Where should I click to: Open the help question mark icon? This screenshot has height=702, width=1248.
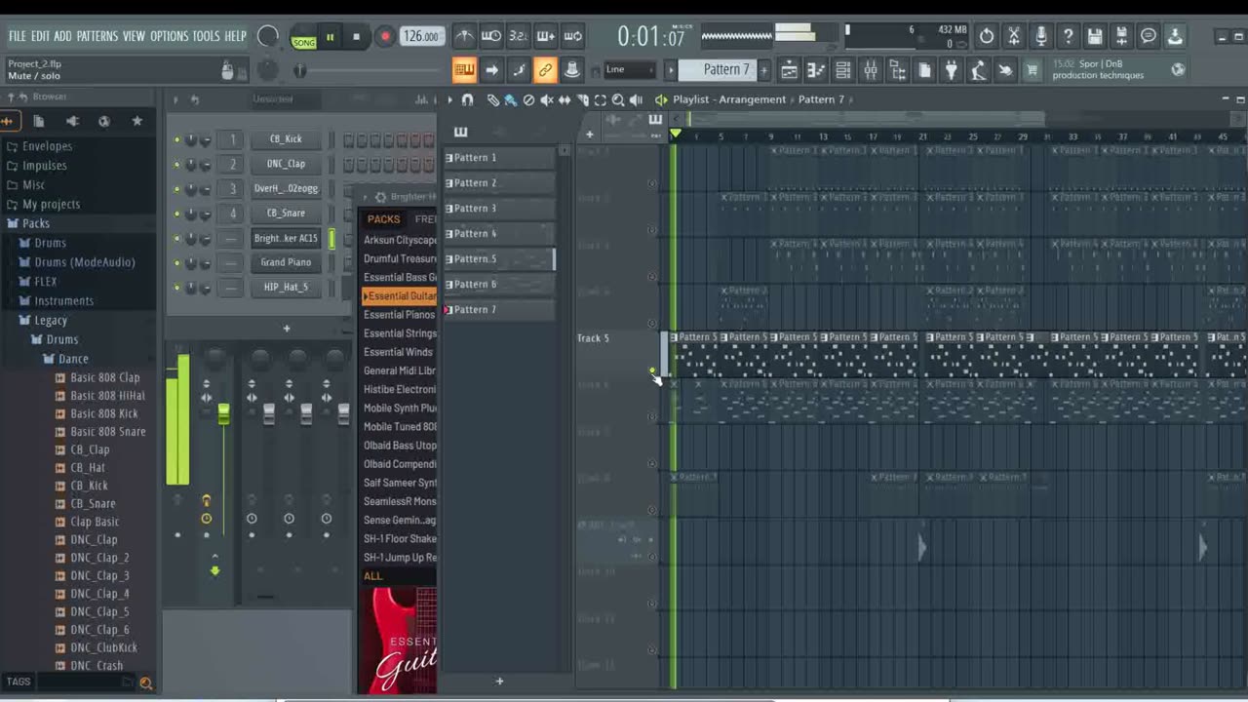(x=1068, y=37)
